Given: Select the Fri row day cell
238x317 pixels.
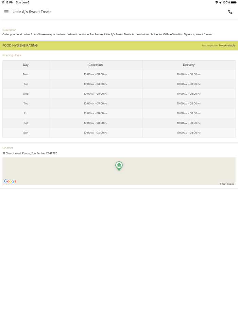Looking at the screenshot, I should click(x=26, y=113).
